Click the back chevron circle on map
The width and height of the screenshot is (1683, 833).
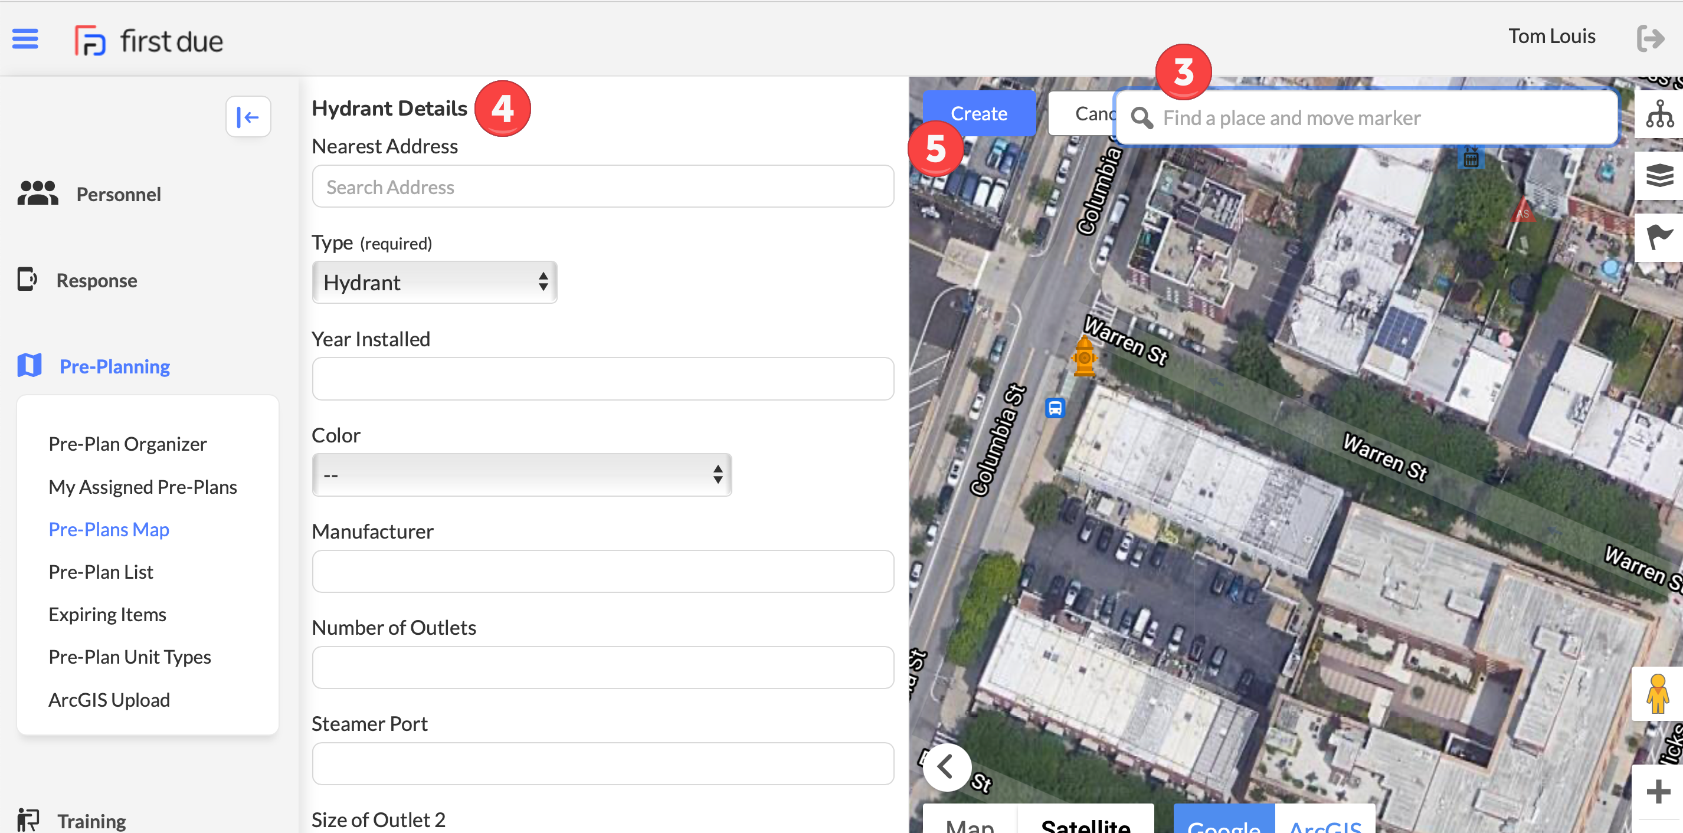click(x=947, y=767)
